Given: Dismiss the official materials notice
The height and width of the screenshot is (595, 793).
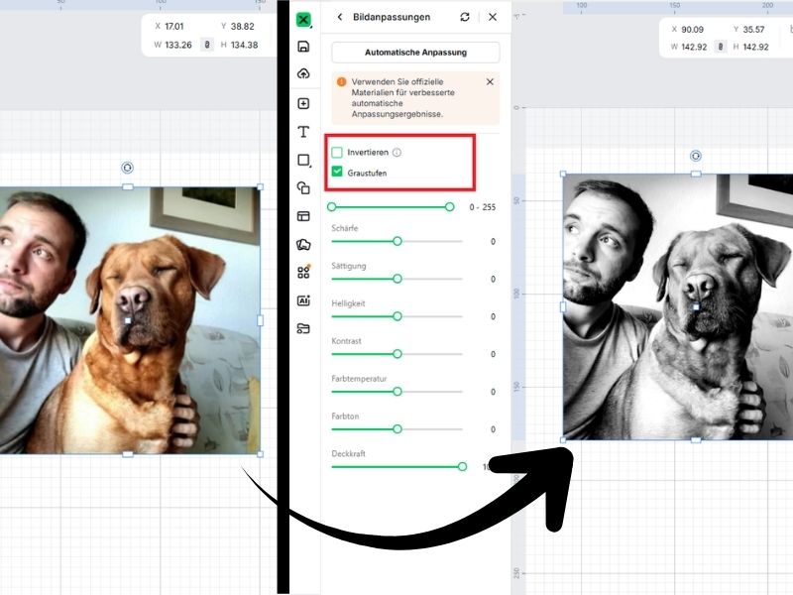Looking at the screenshot, I should point(490,82).
